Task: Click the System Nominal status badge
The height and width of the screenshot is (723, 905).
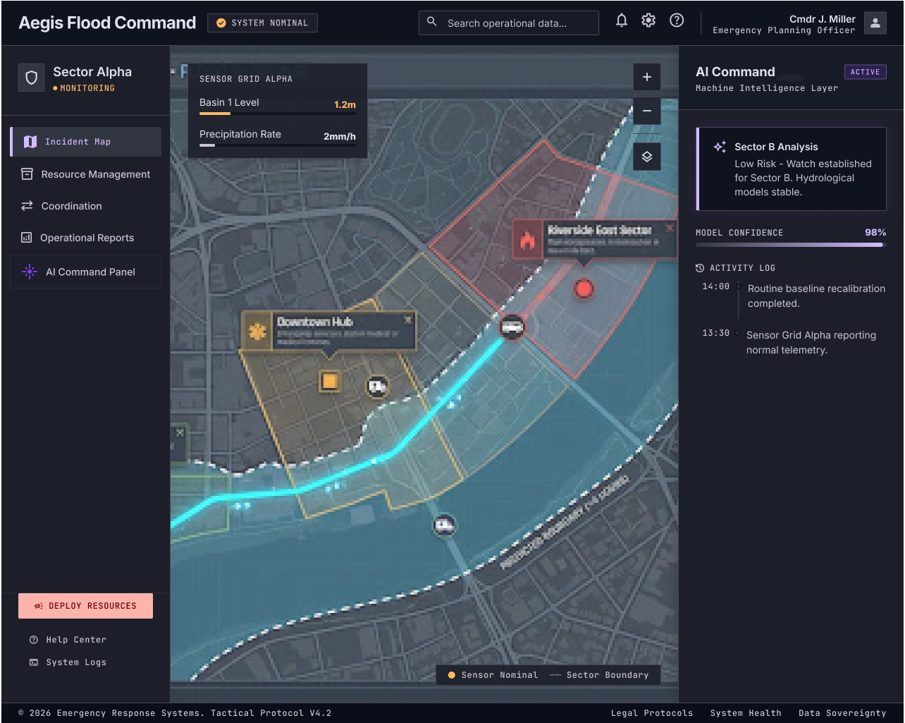Action: coord(262,23)
